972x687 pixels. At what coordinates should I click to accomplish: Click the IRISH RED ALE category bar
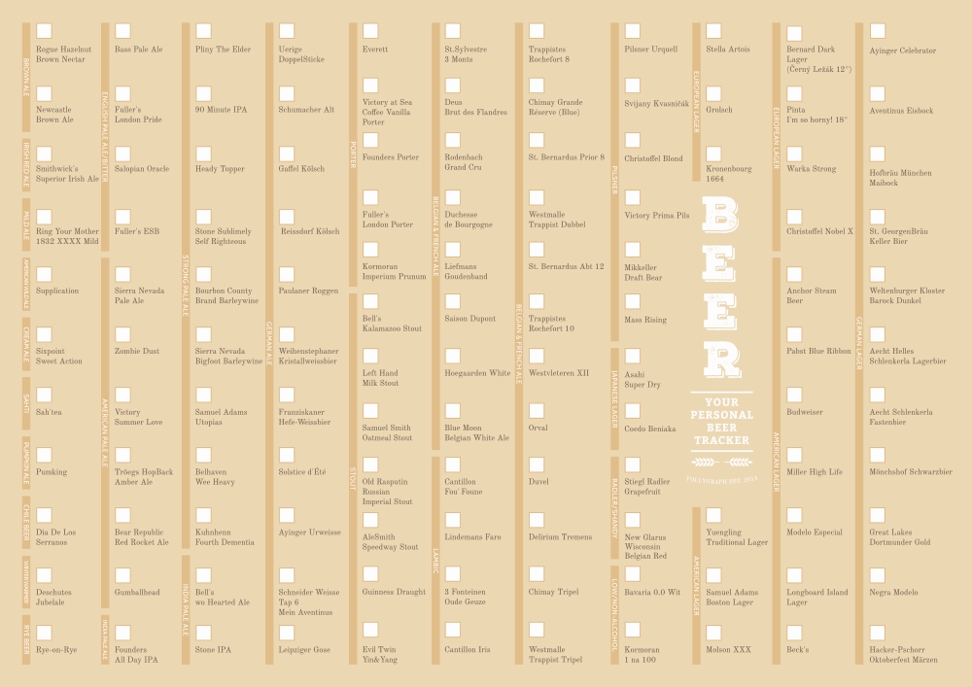pyautogui.click(x=26, y=165)
